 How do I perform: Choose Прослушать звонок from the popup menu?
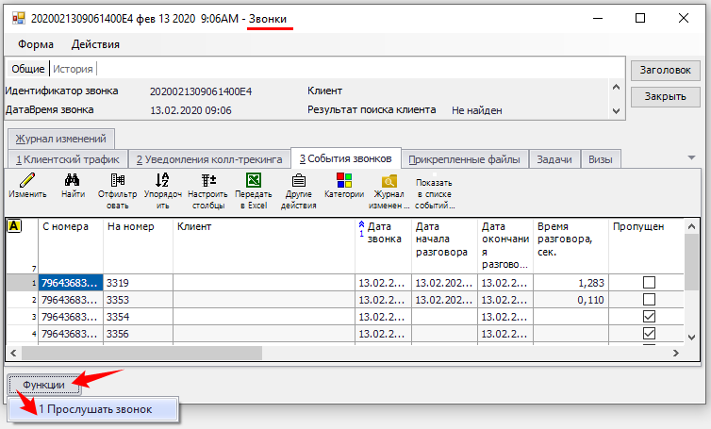(x=93, y=409)
